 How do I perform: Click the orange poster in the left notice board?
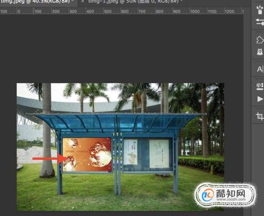[87, 154]
